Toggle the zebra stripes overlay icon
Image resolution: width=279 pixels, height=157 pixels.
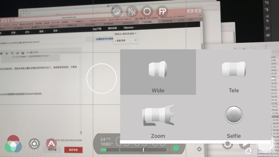(x=117, y=11)
